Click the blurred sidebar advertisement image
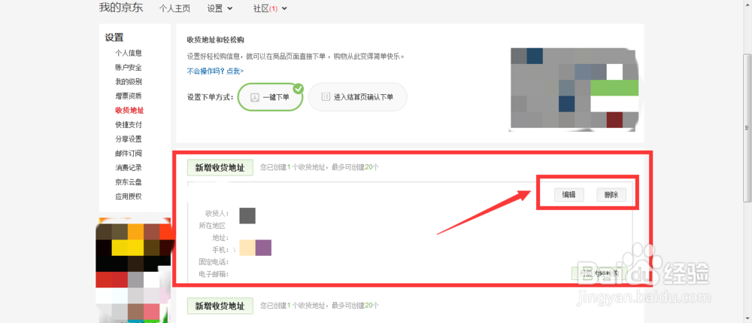 [x=134, y=270]
